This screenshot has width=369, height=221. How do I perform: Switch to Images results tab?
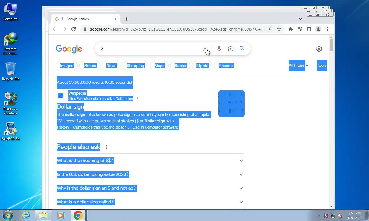(x=67, y=66)
